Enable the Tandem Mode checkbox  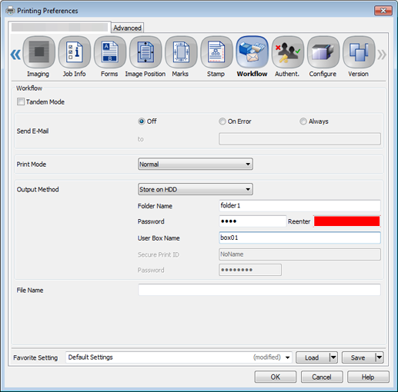21,101
